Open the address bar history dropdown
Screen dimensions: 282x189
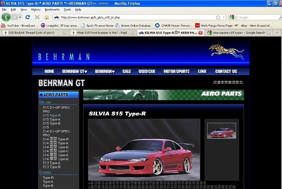pyautogui.click(x=223, y=17)
